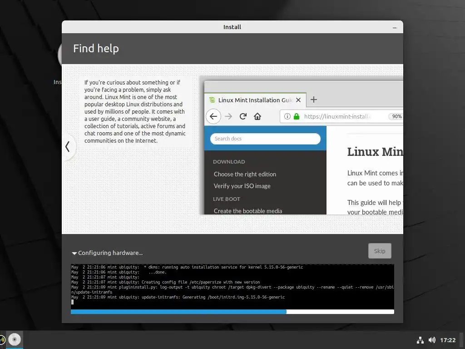This screenshot has height=349, width=465.
Task: Click the 17:22 clock
Action: point(448,340)
